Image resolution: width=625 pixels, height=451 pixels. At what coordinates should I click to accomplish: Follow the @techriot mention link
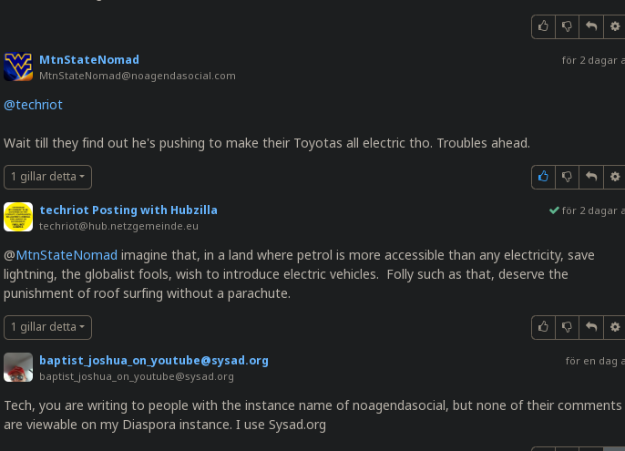click(x=33, y=105)
